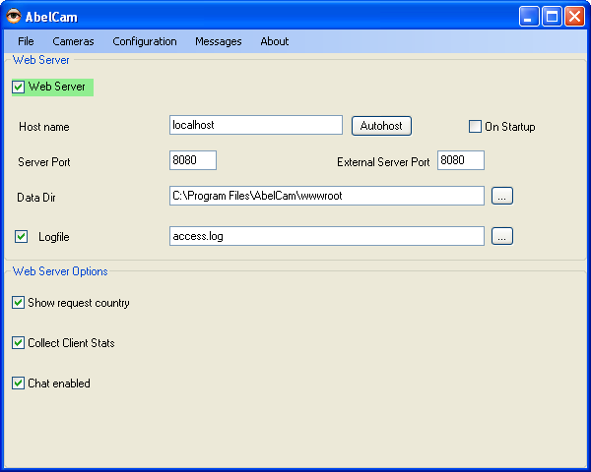Click the Data Dir path field
591x472 pixels.
[327, 196]
